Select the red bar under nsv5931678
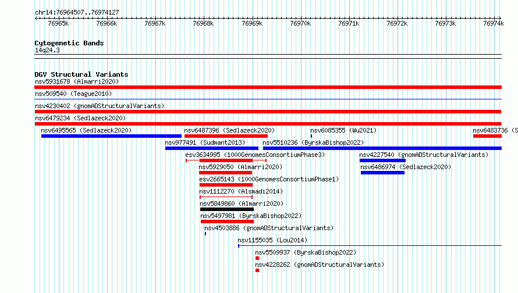The height and width of the screenshot is (293, 518). pyautogui.click(x=268, y=87)
